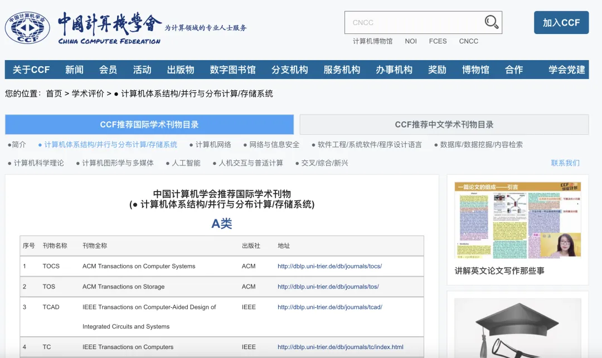Click the CCF circular logo
The width and height of the screenshot is (602, 358).
pyautogui.click(x=27, y=27)
